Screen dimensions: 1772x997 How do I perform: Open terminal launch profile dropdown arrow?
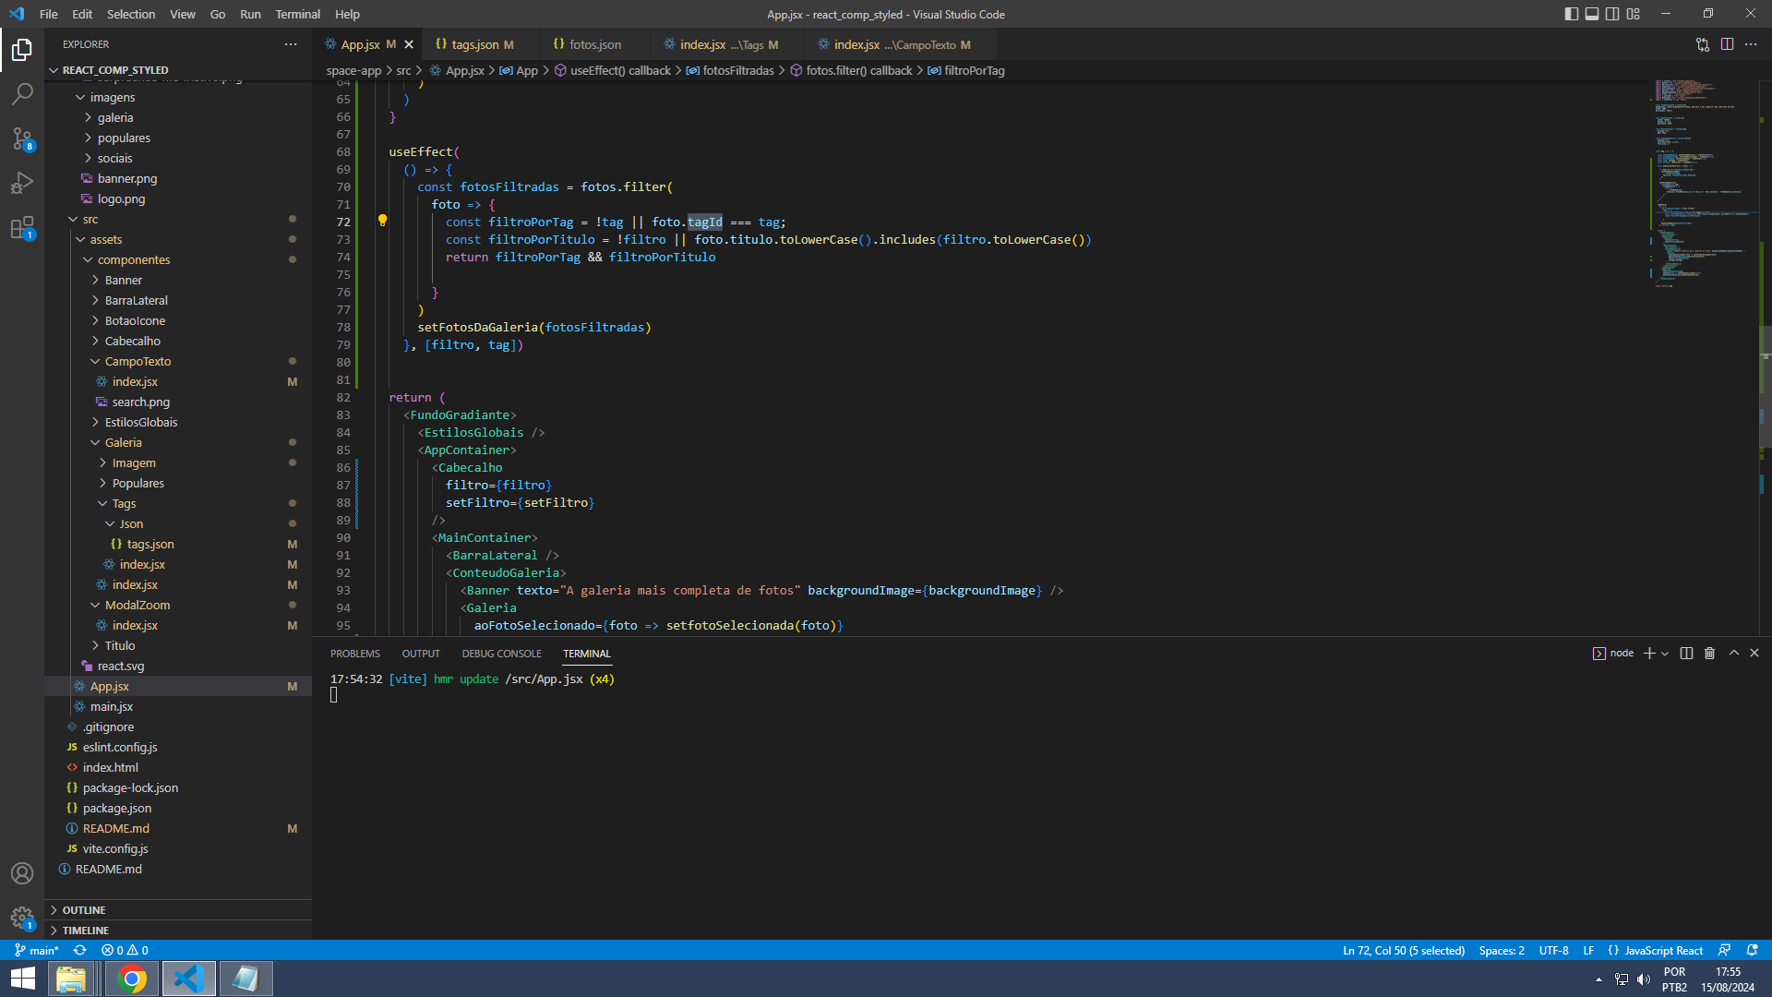[x=1665, y=653]
